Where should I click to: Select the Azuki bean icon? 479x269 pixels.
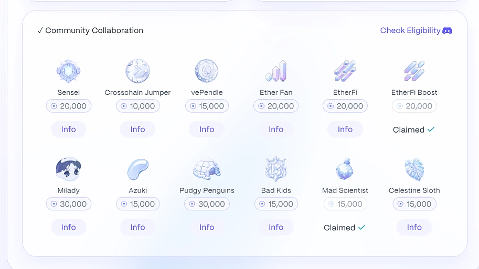coord(137,169)
